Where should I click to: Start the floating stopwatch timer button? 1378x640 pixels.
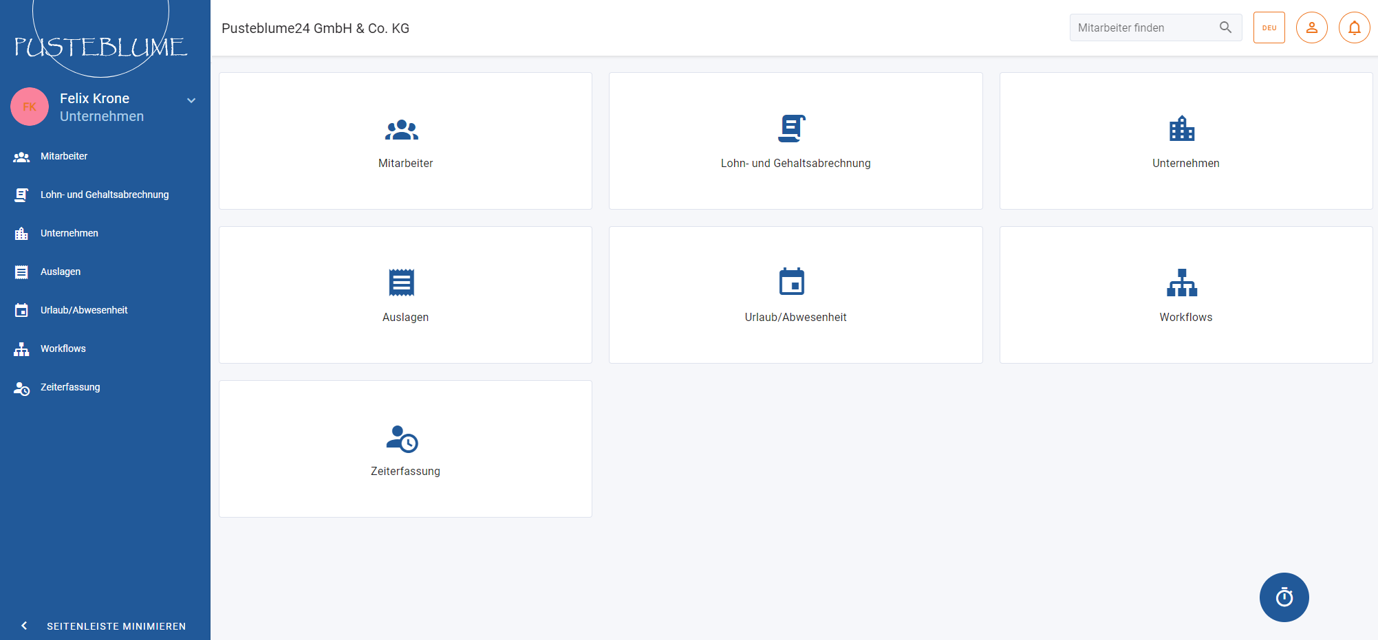point(1284,597)
